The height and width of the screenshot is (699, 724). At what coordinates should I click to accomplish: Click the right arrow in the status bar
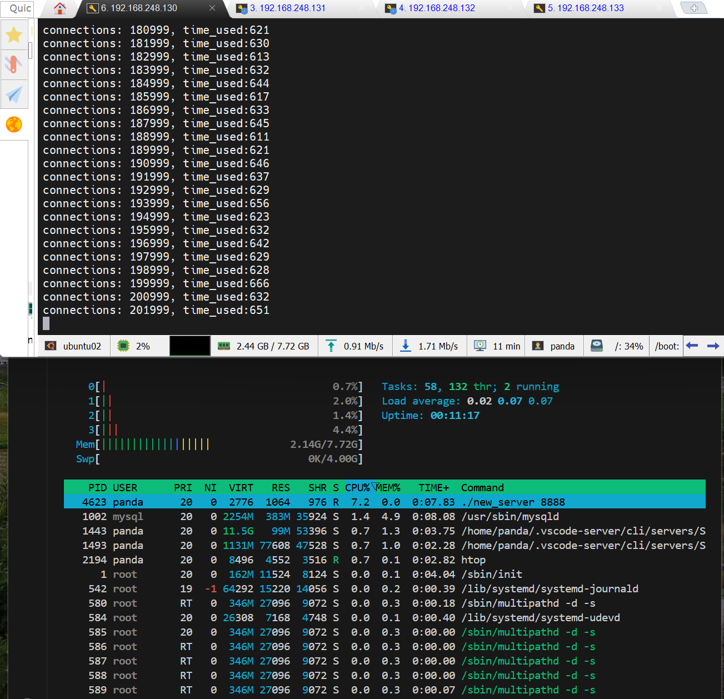point(713,346)
